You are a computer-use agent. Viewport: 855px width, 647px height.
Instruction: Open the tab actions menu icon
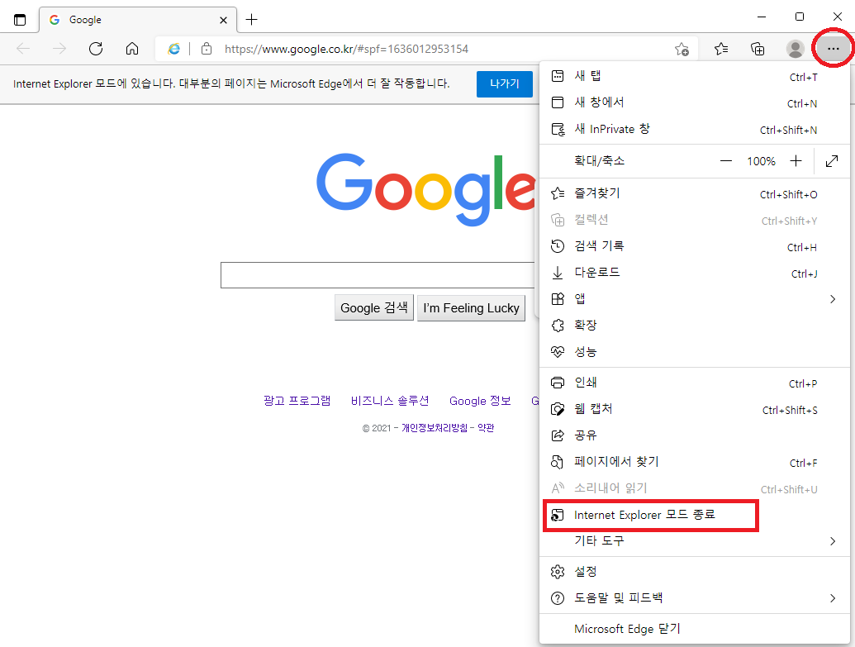(x=20, y=20)
